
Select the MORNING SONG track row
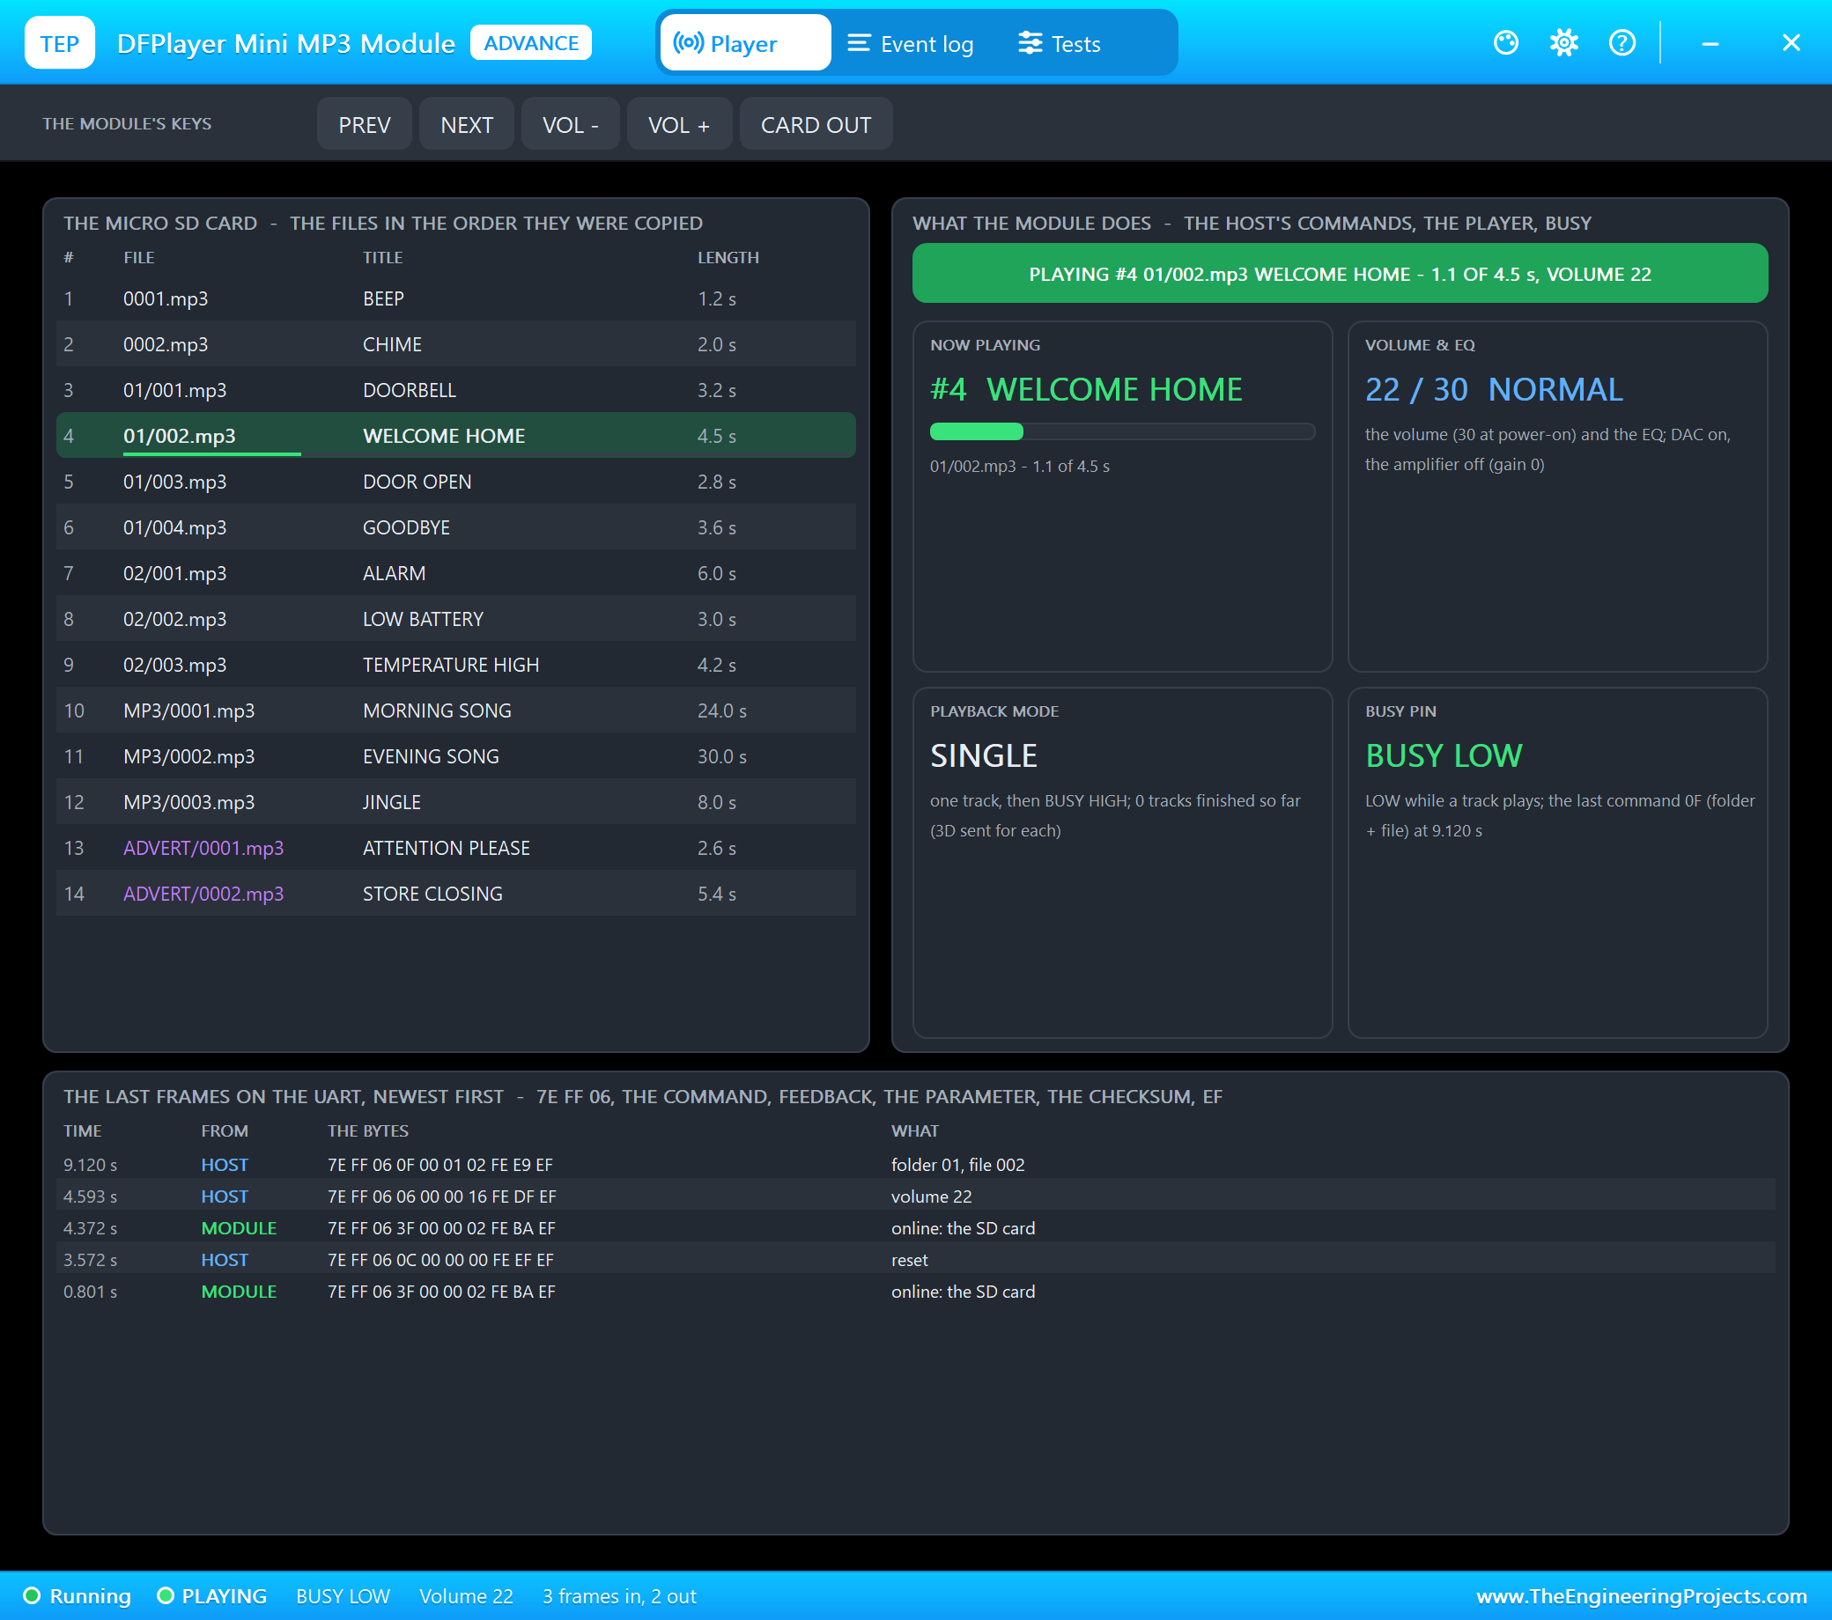pos(455,710)
